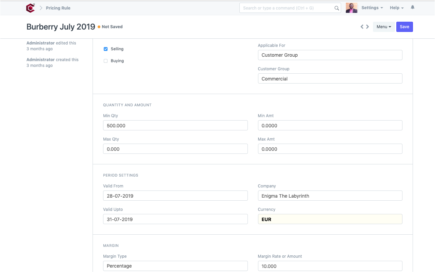The height and width of the screenshot is (272, 435).
Task: Open notifications bell icon
Action: click(413, 7)
